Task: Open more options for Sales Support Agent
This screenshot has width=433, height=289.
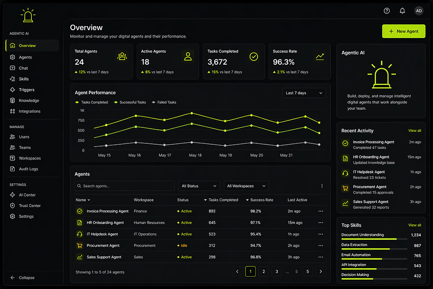Action: click(x=321, y=257)
